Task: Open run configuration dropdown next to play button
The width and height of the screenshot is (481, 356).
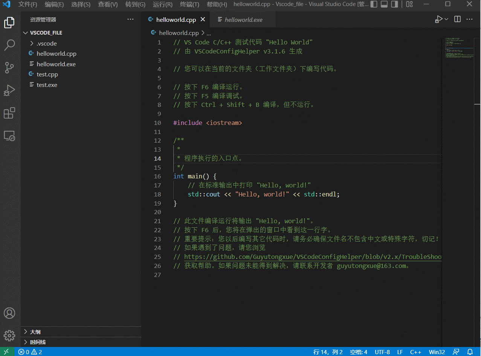Action: (x=446, y=19)
